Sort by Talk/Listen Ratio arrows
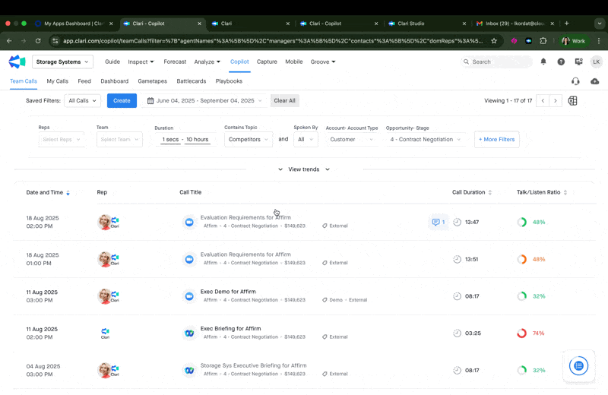 click(565, 193)
